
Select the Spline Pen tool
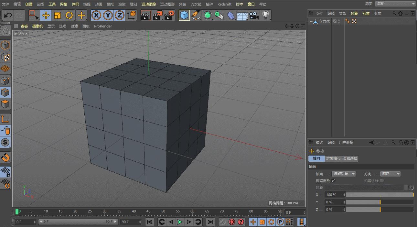pos(196,15)
